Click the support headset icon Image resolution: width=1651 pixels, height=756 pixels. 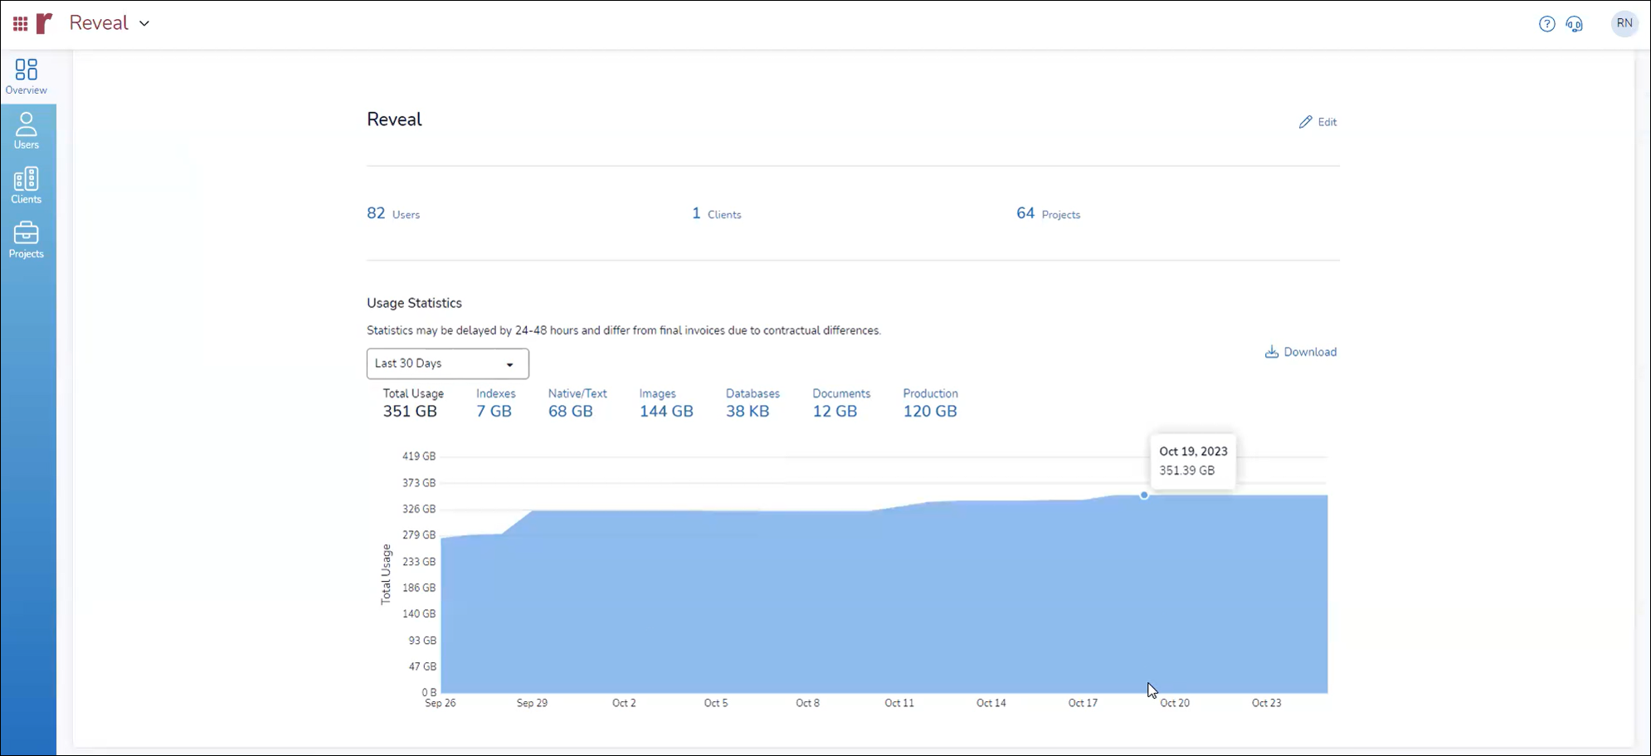[1574, 24]
